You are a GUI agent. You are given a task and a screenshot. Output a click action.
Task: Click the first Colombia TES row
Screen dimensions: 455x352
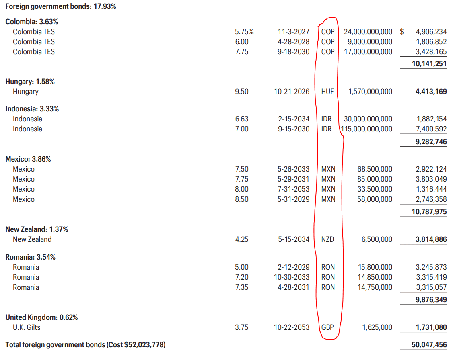pos(34,31)
